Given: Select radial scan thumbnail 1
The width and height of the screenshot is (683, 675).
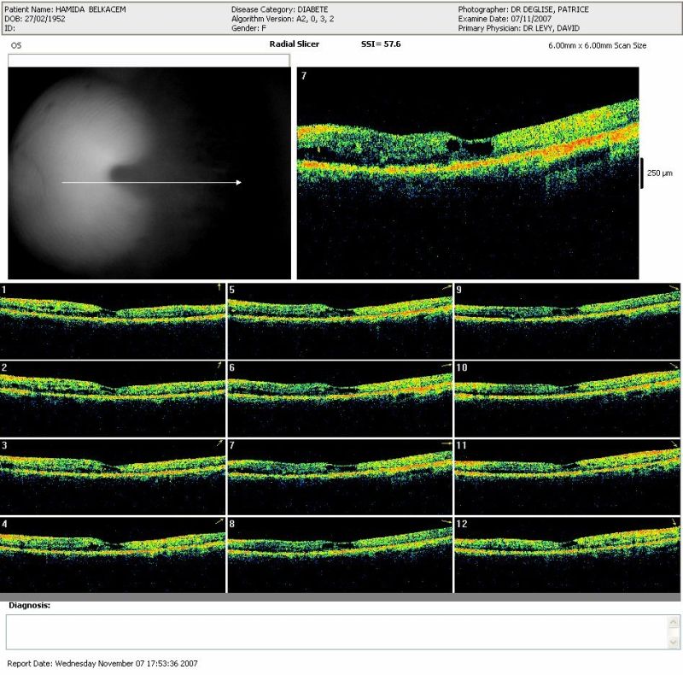Looking at the screenshot, I should click(x=113, y=320).
